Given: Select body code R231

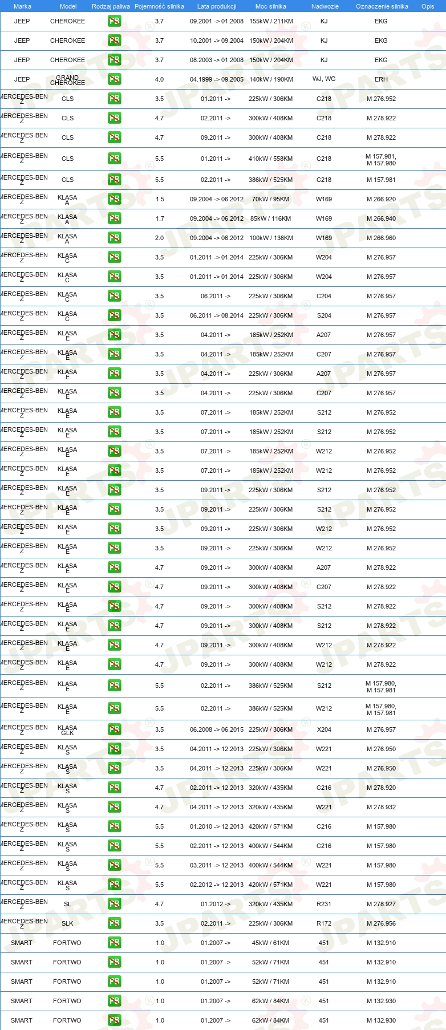Looking at the screenshot, I should tap(324, 904).
